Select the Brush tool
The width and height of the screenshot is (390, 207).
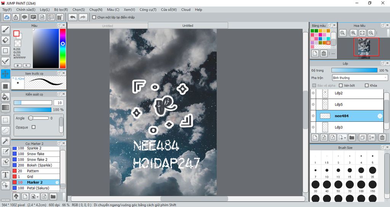[x=5, y=30]
